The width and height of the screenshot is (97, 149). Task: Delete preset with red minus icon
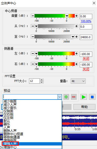[74, 97]
